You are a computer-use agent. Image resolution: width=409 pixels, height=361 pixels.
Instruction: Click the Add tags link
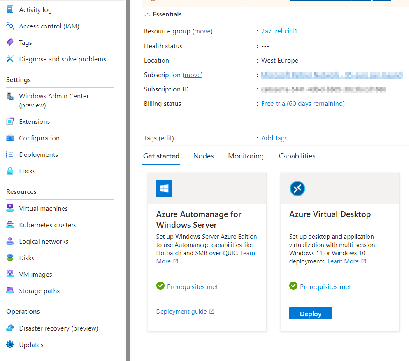[274, 138]
